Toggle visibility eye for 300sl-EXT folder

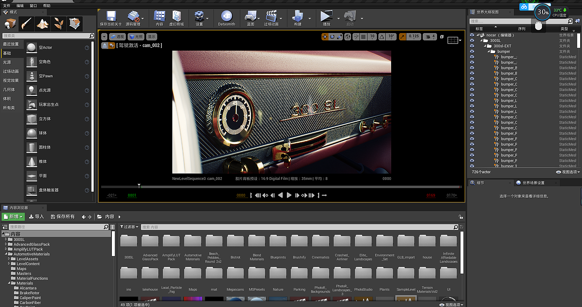472,46
